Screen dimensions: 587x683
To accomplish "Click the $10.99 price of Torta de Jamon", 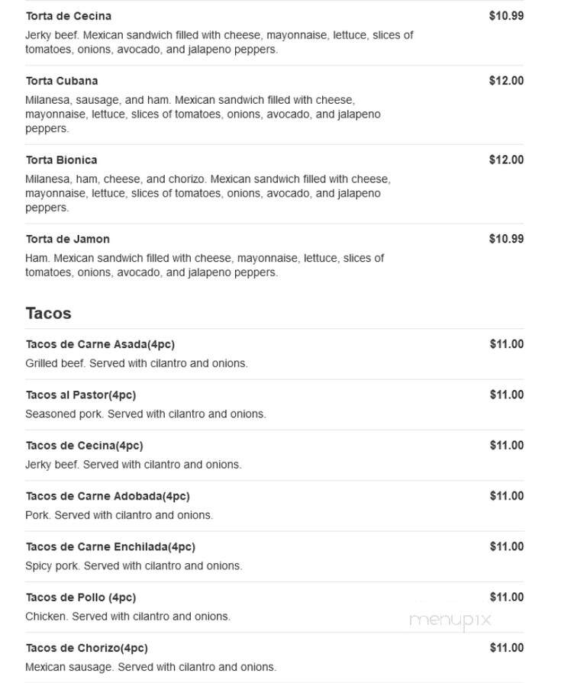I will 506,239.
